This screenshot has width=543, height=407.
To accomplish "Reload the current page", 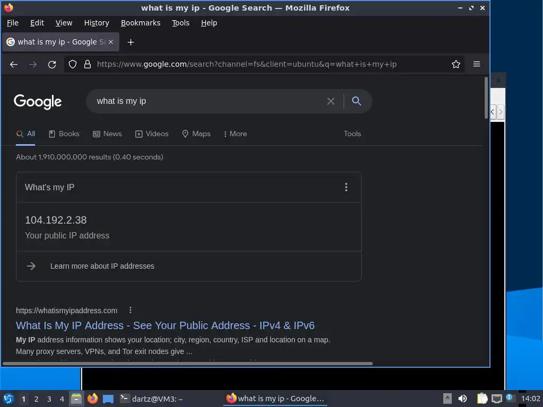I will (x=52, y=64).
